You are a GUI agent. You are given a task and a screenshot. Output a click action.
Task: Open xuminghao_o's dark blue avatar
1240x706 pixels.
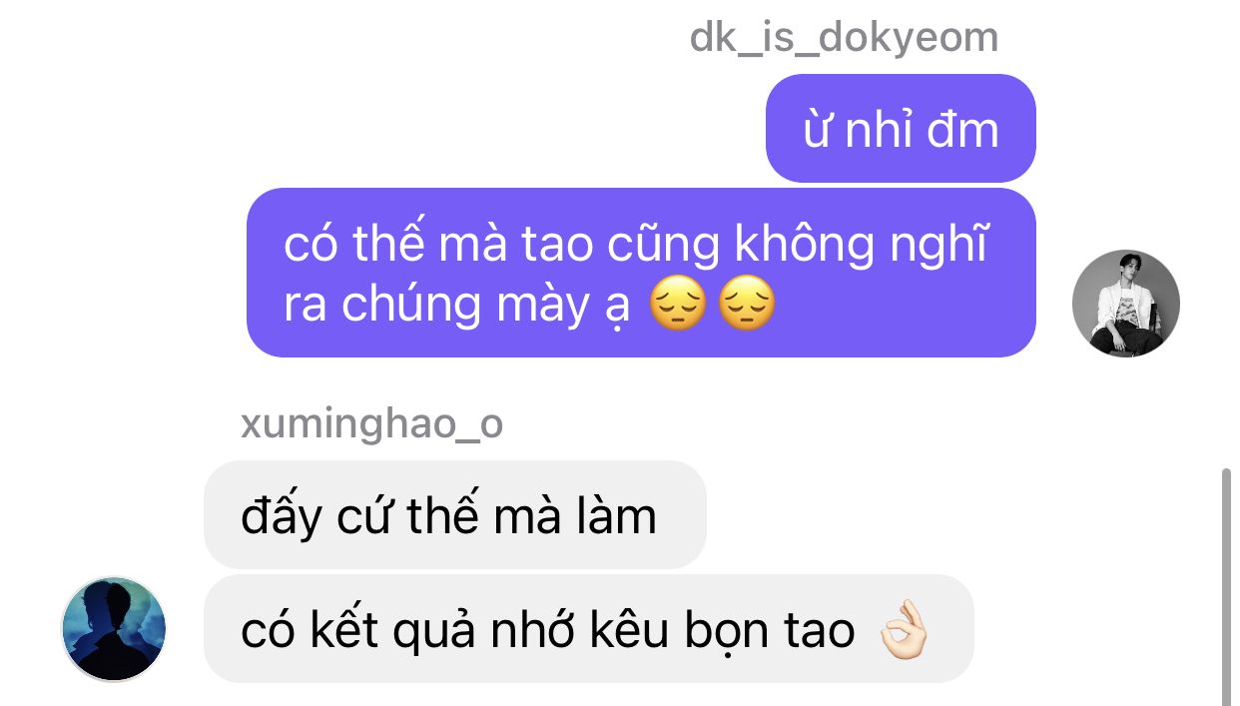[x=114, y=629]
